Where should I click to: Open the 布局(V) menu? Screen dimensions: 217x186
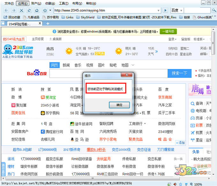77,3
